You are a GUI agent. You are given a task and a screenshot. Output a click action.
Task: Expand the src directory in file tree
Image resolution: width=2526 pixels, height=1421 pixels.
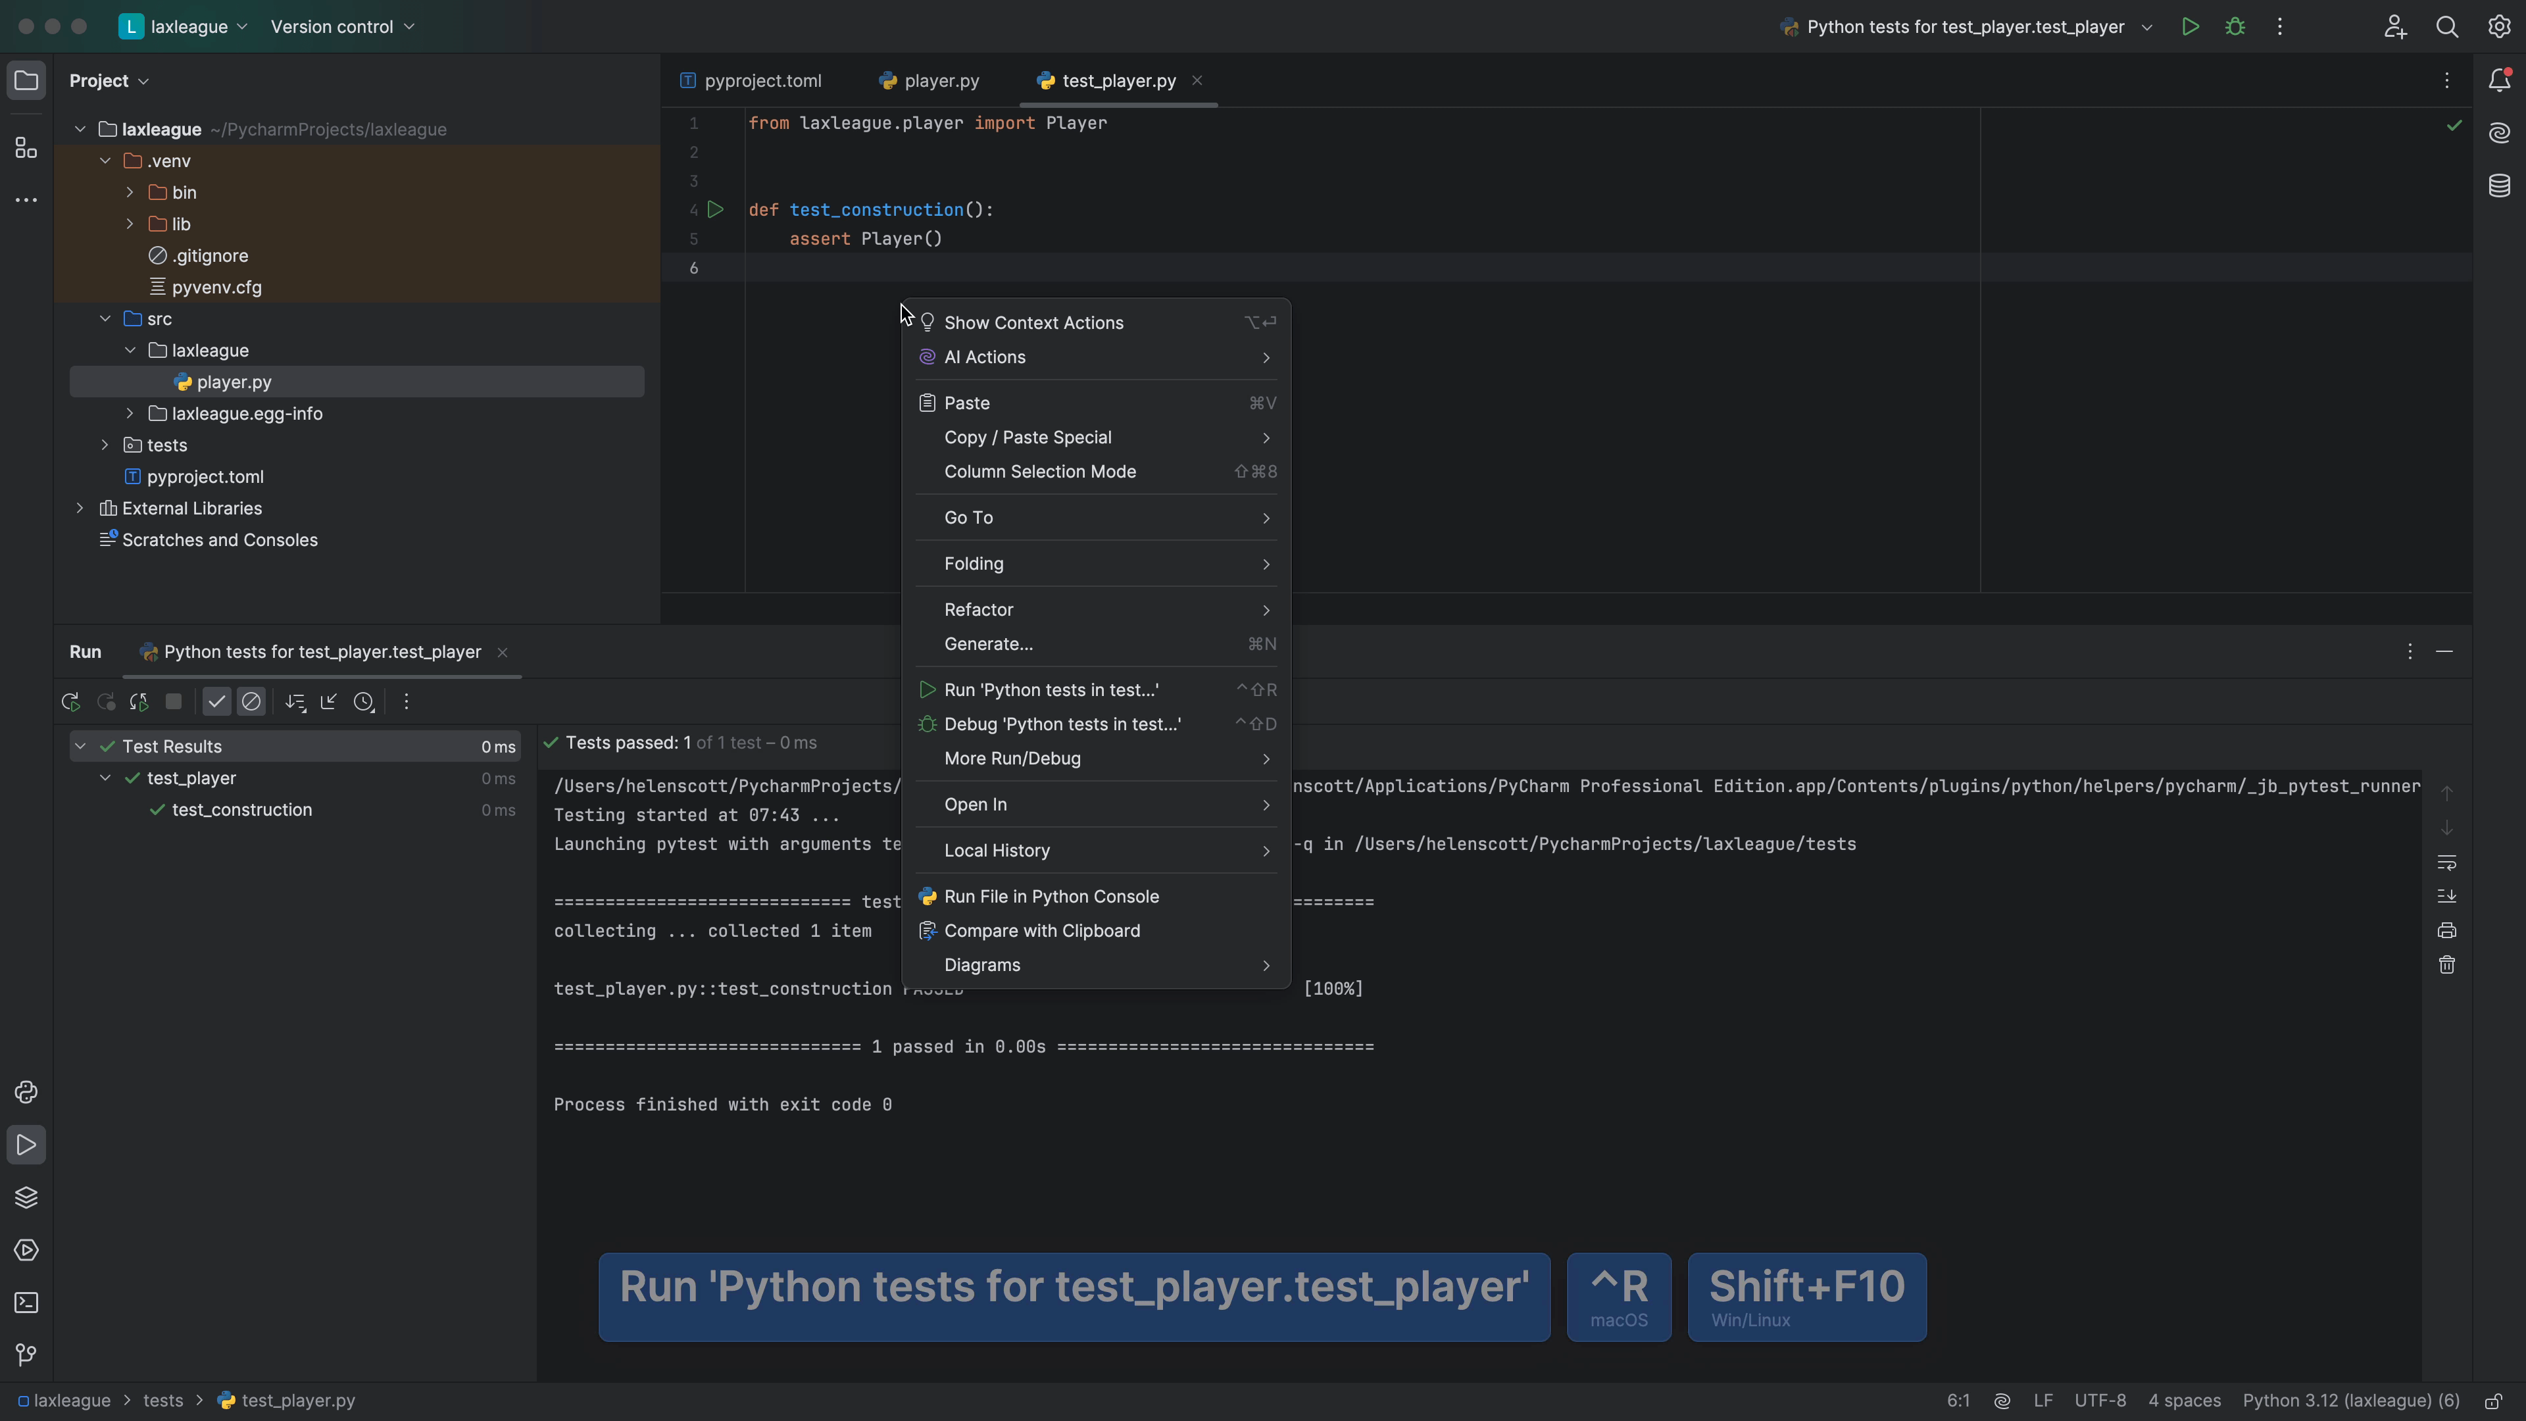click(104, 318)
